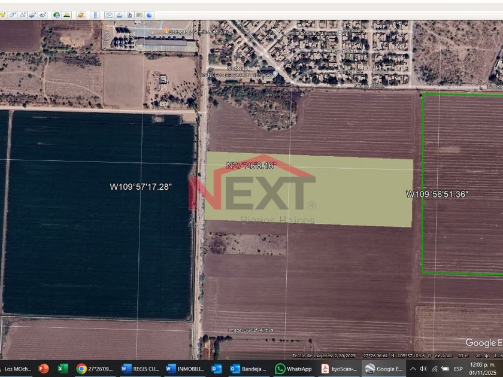Click the Wi-Fi network tray icon
This screenshot has height=377, width=503.
pyautogui.click(x=434, y=369)
